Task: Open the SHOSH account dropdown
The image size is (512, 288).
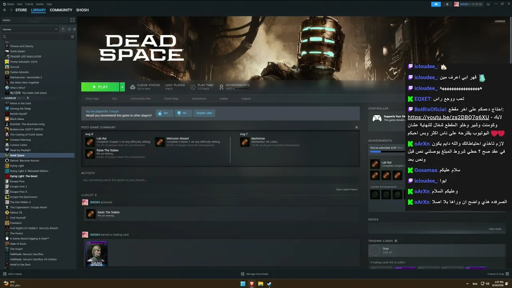Action: [468, 4]
